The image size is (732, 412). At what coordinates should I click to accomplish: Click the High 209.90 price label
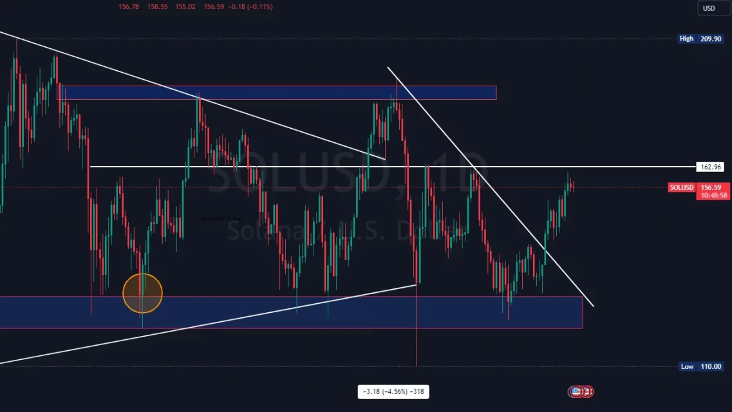pyautogui.click(x=701, y=39)
